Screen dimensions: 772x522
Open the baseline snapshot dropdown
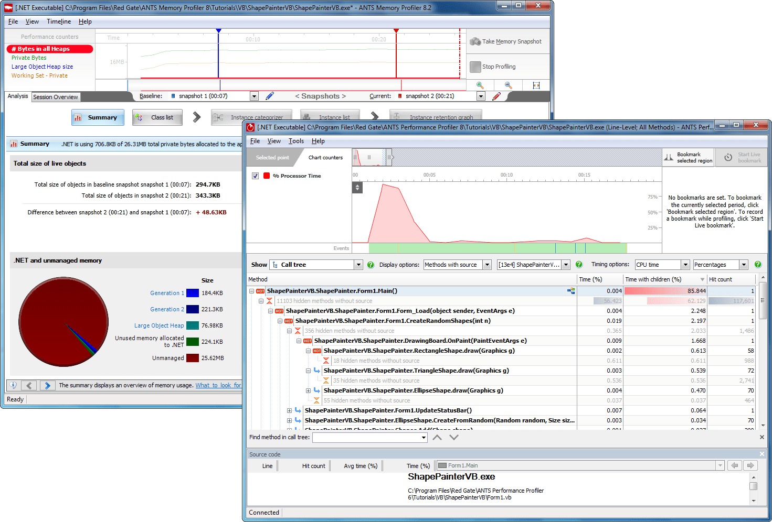(x=254, y=95)
